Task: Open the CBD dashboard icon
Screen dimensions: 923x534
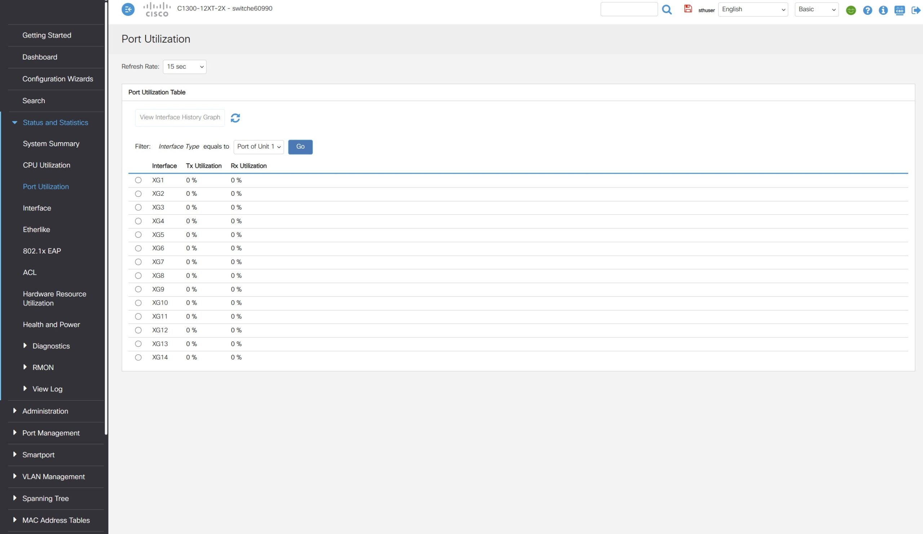Action: pos(899,10)
